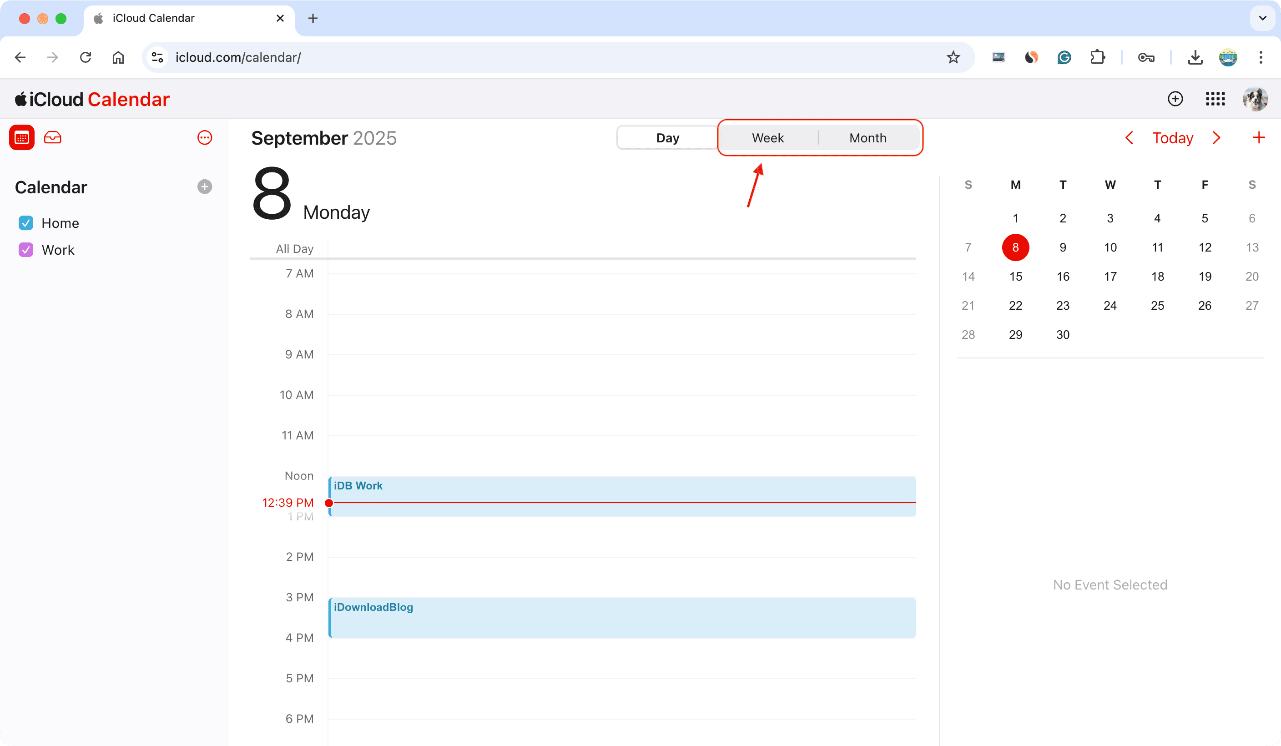Open Chrome tab search dropdown arrow
1281x746 pixels.
coord(1262,18)
